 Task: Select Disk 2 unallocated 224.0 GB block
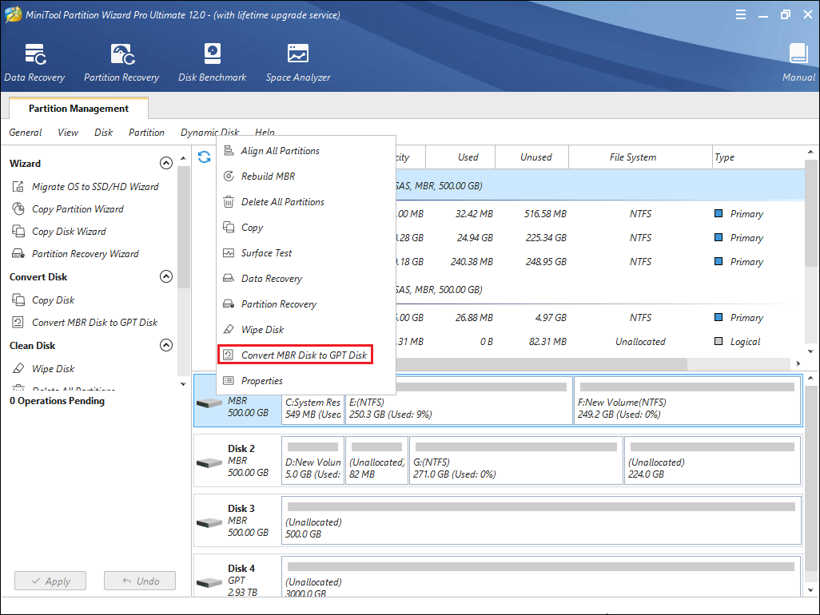tap(712, 461)
